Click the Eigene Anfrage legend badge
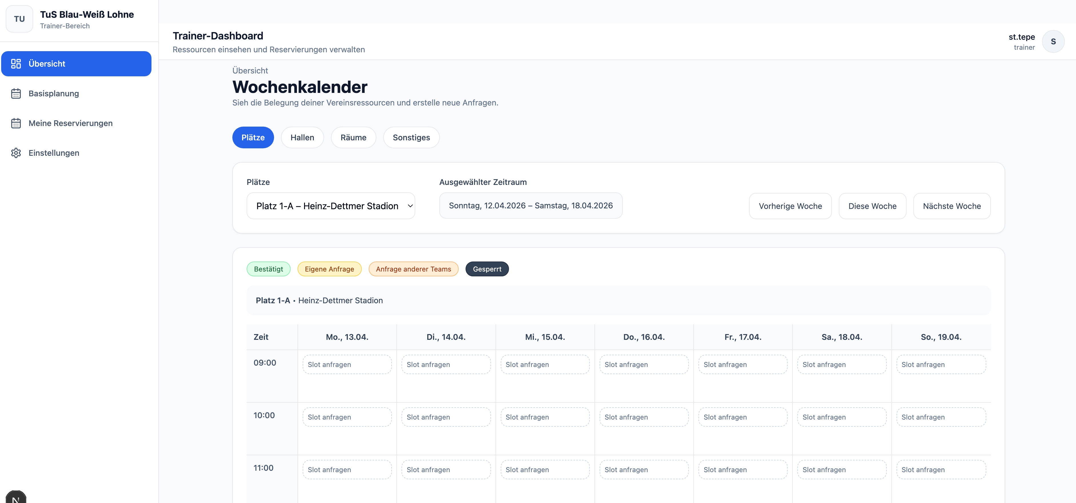Screen dimensions: 1076x503 pos(330,269)
